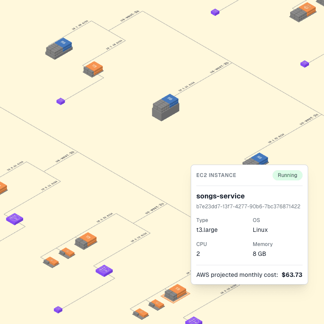The width and height of the screenshot is (324, 324).
Task: Click bottom-most small orange instance near highlighted group
Action: click(x=141, y=314)
